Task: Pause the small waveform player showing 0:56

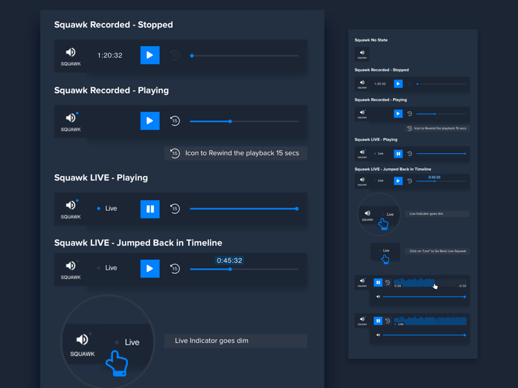Action: pyautogui.click(x=378, y=283)
